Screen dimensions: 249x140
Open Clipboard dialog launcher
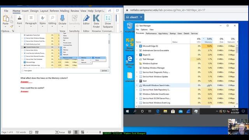pyautogui.click(x=13, y=31)
